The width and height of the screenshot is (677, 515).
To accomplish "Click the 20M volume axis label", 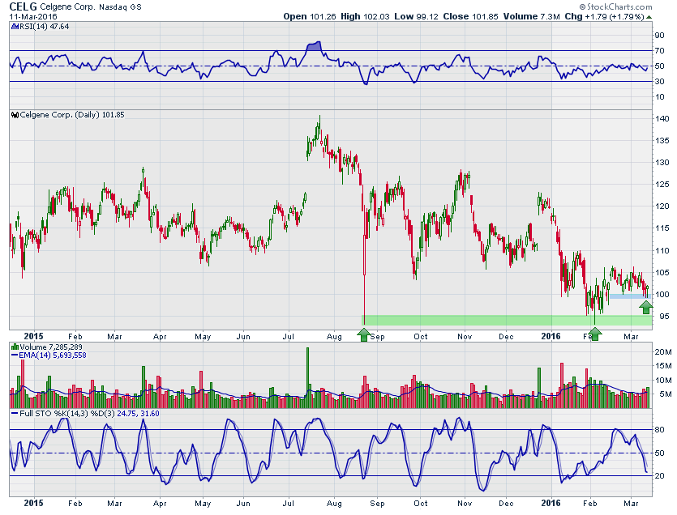I will (663, 352).
